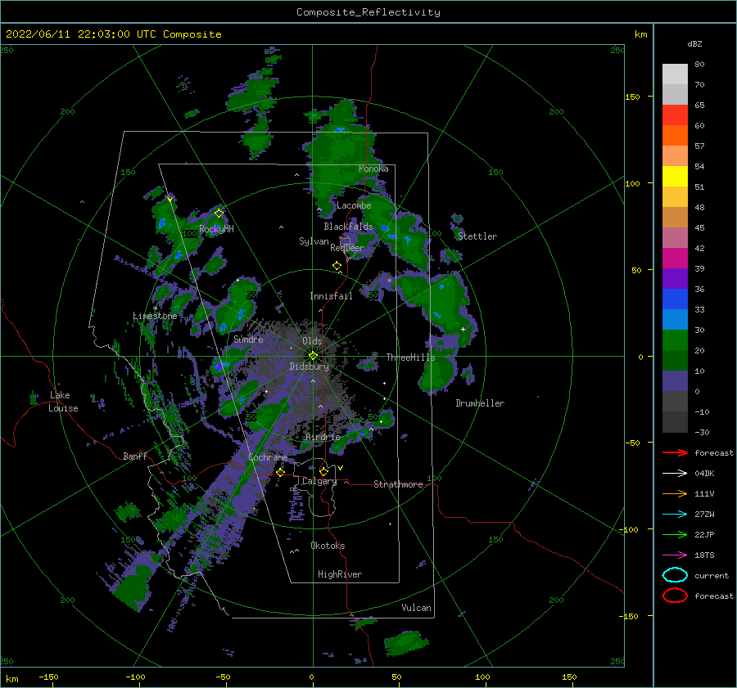Click the white asterisk marker above Limestone
The width and height of the screenshot is (737, 688).
[155, 308]
